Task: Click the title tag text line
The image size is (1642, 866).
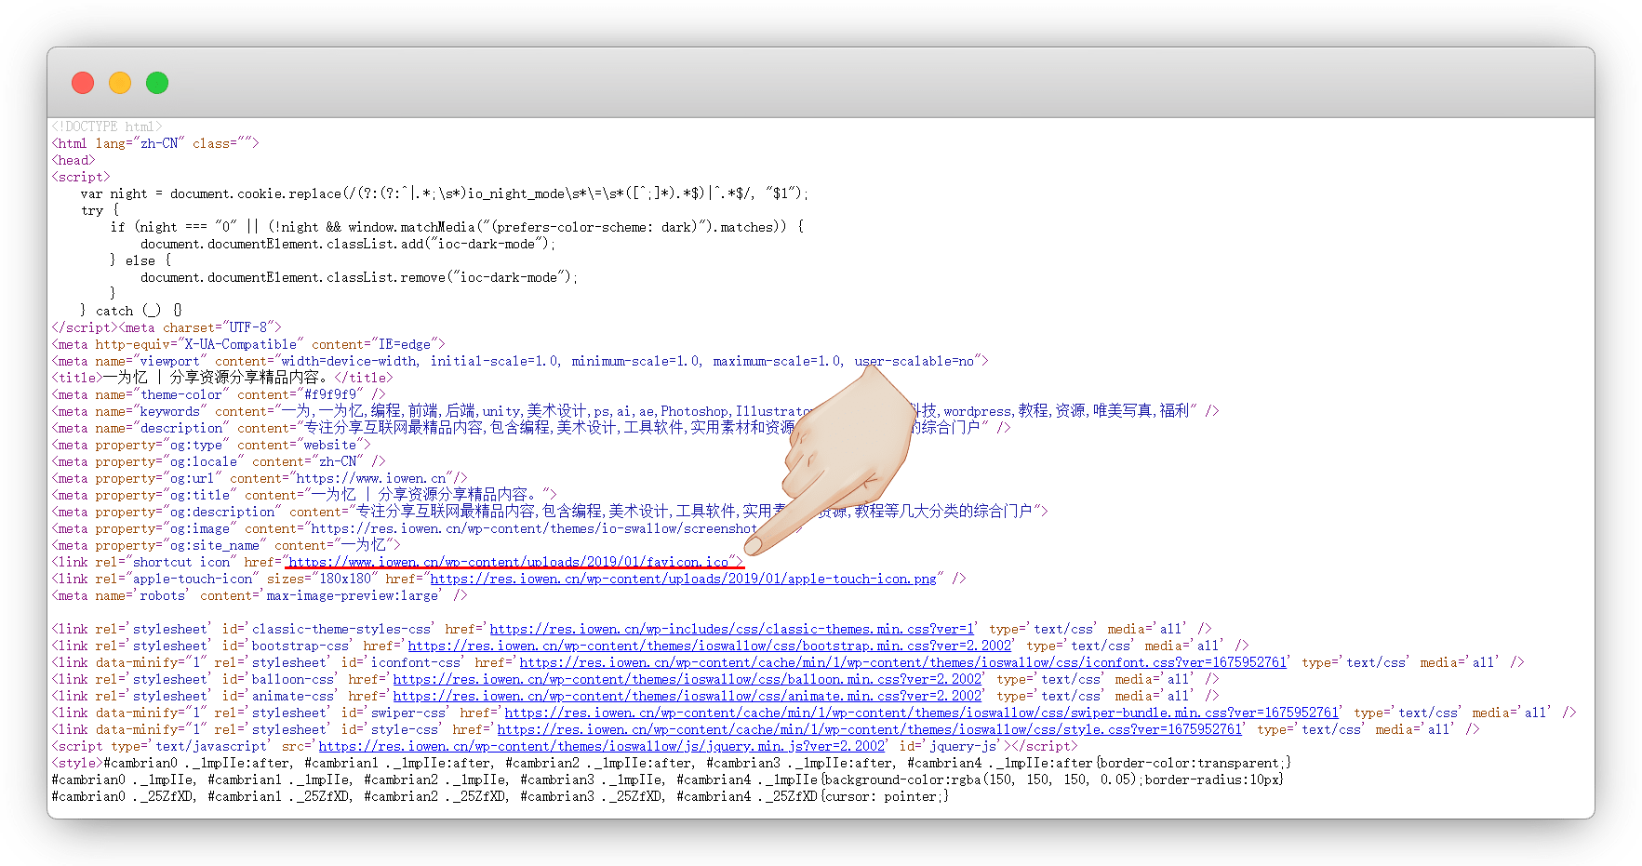Action: (x=222, y=378)
